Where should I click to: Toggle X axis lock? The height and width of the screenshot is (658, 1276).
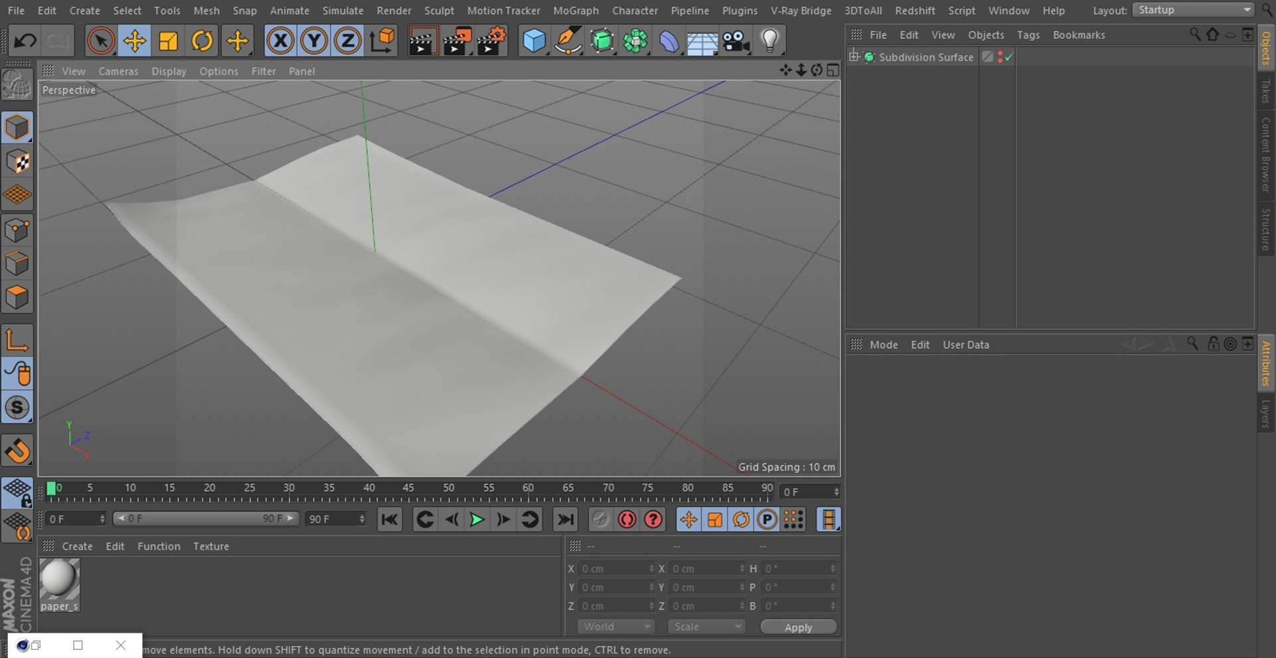(280, 41)
